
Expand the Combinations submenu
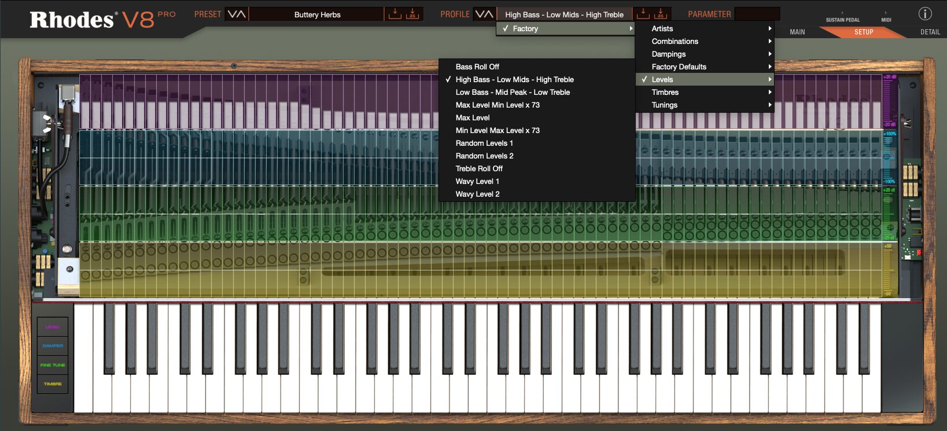click(705, 41)
